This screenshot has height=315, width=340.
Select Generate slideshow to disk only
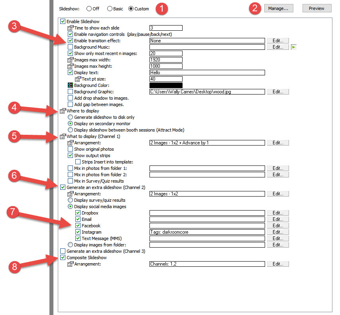click(x=70, y=117)
